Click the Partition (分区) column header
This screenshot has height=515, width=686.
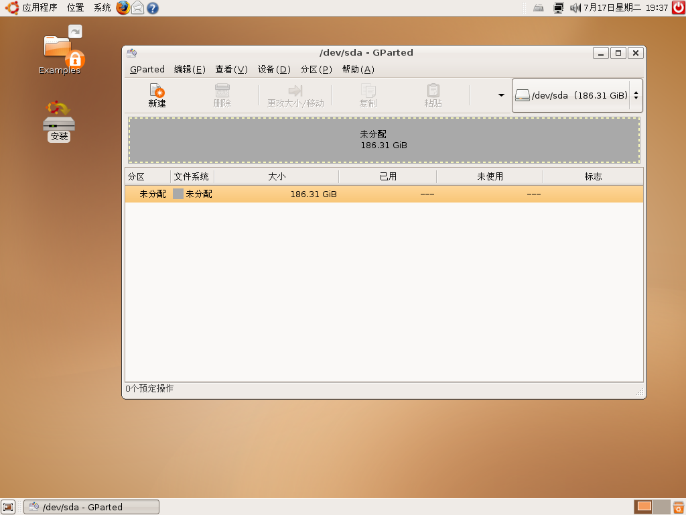(x=147, y=176)
